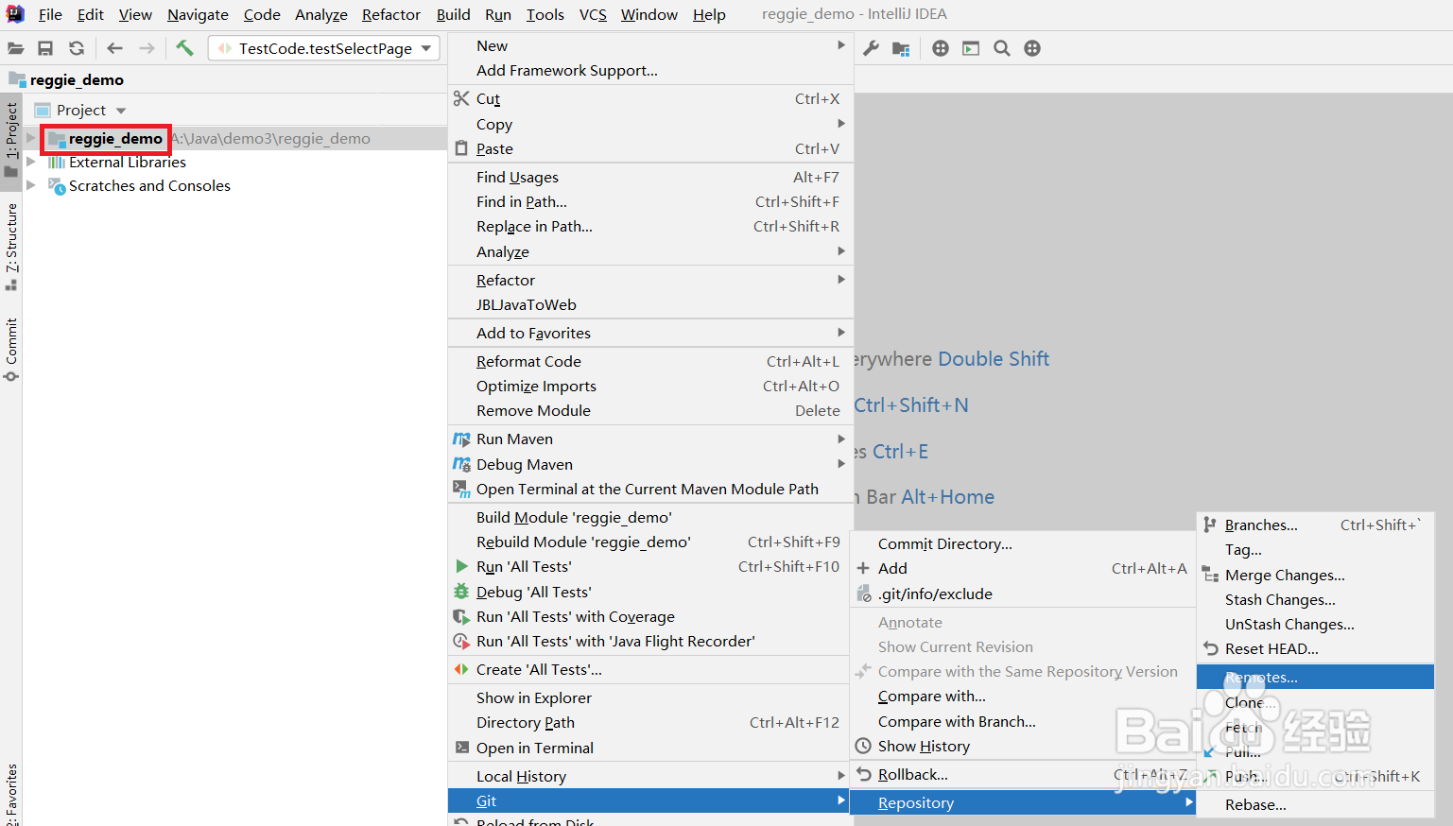Choose Tag... in the Repository submenu
This screenshot has width=1453, height=826.
pos(1315,549)
